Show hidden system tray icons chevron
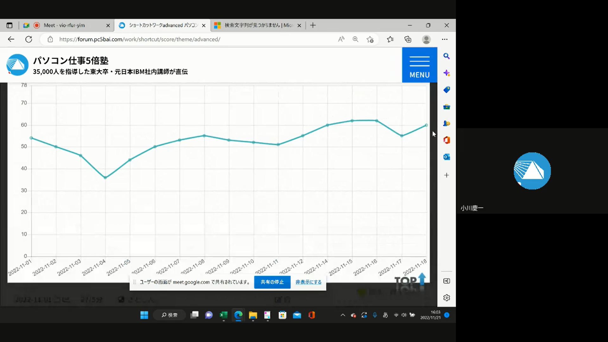The image size is (608, 342). 343,315
